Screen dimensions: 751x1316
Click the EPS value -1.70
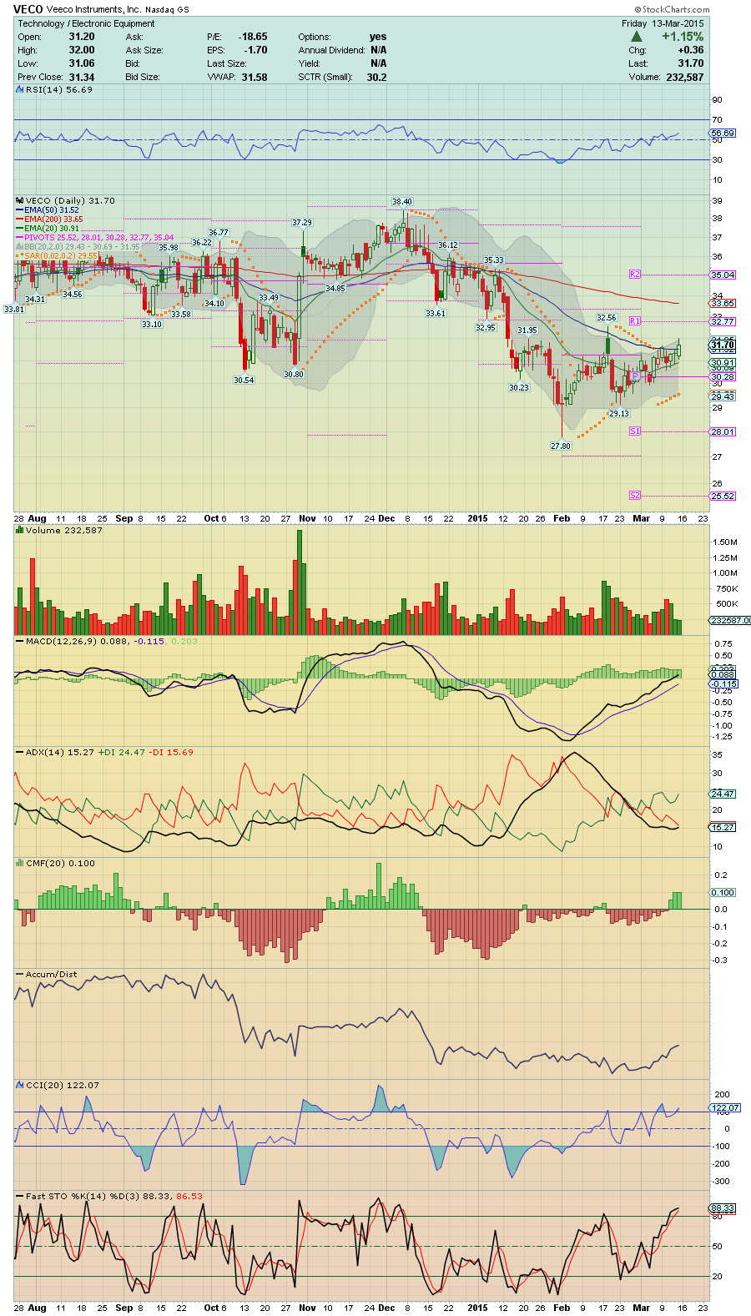point(256,50)
